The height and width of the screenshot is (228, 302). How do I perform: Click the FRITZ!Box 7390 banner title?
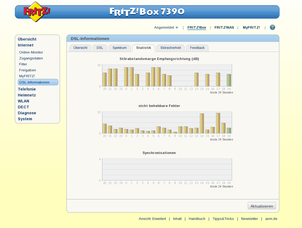point(147,12)
